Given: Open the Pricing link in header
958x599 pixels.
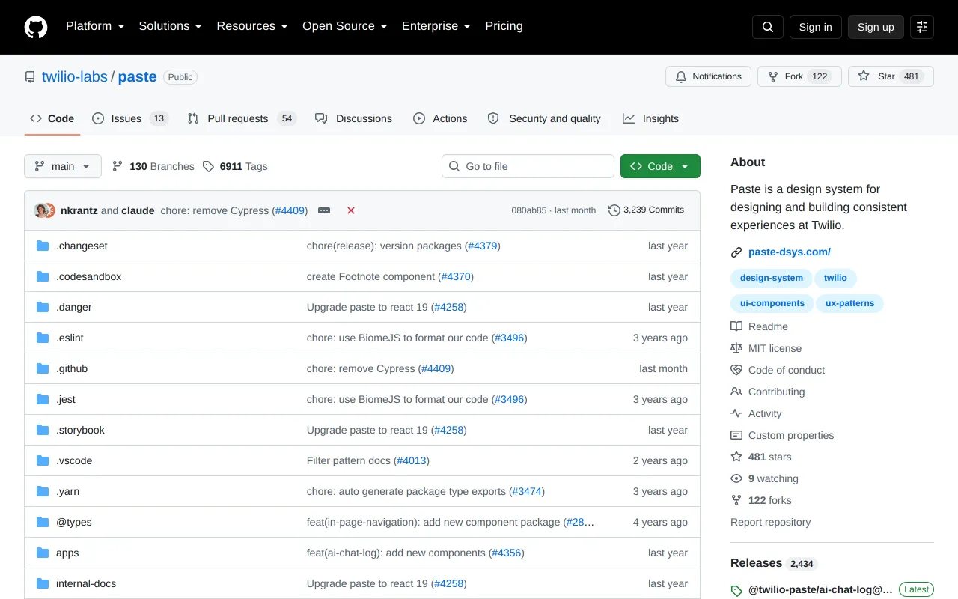Looking at the screenshot, I should (x=504, y=26).
